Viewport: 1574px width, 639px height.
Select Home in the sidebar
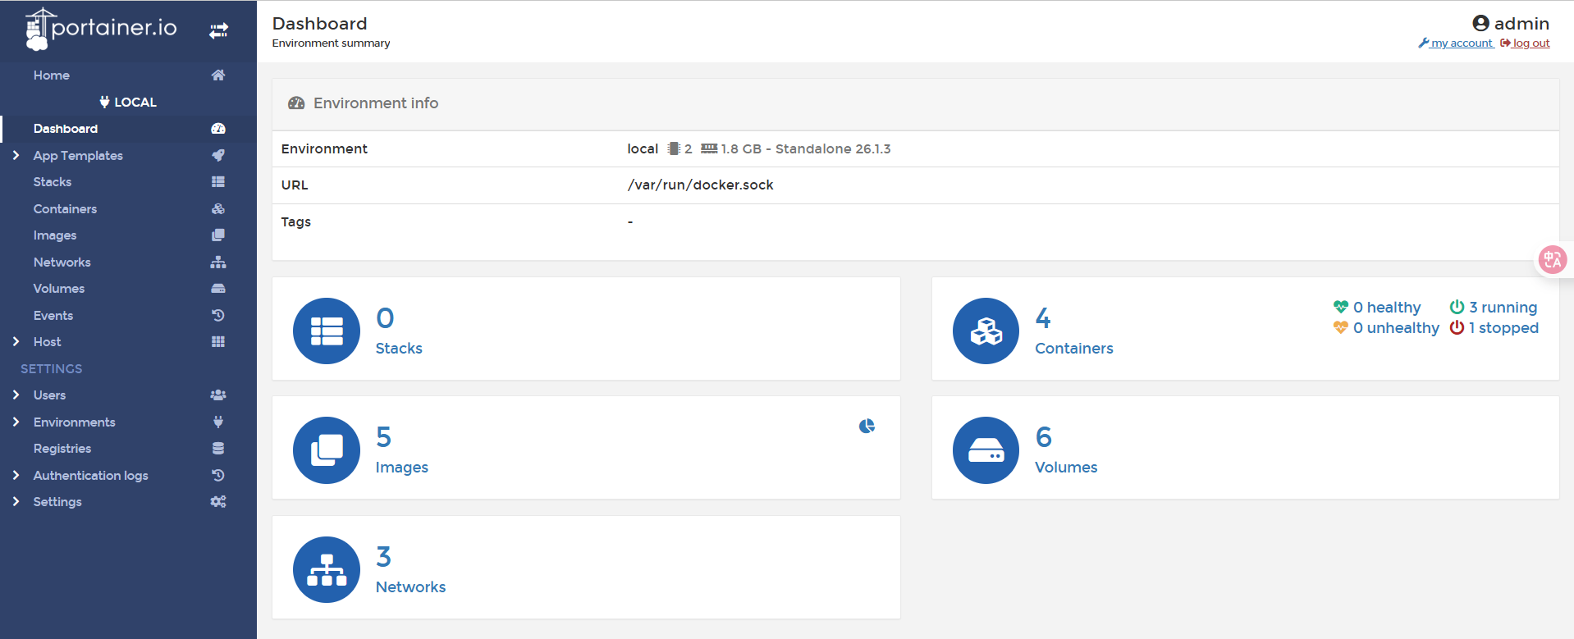pos(52,75)
